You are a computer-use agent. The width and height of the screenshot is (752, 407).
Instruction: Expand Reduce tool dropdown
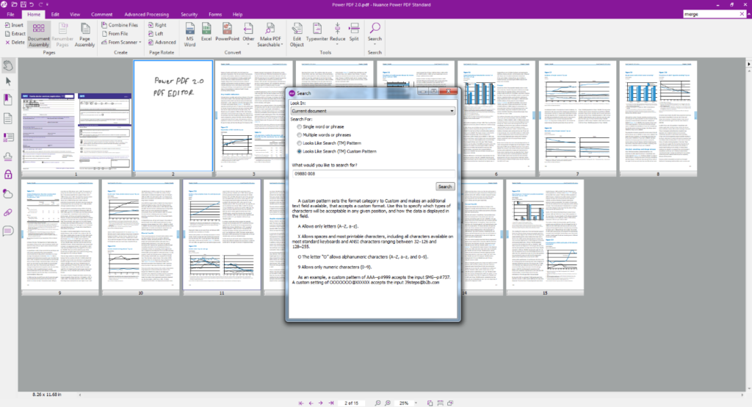point(337,45)
